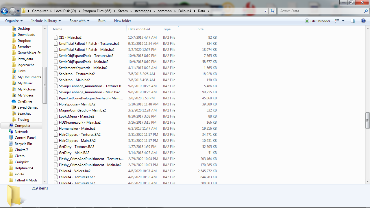370x208 pixels.
Task: Refresh the Data folder view
Action: 272,11
